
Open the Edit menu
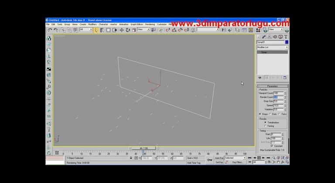pos(53,24)
